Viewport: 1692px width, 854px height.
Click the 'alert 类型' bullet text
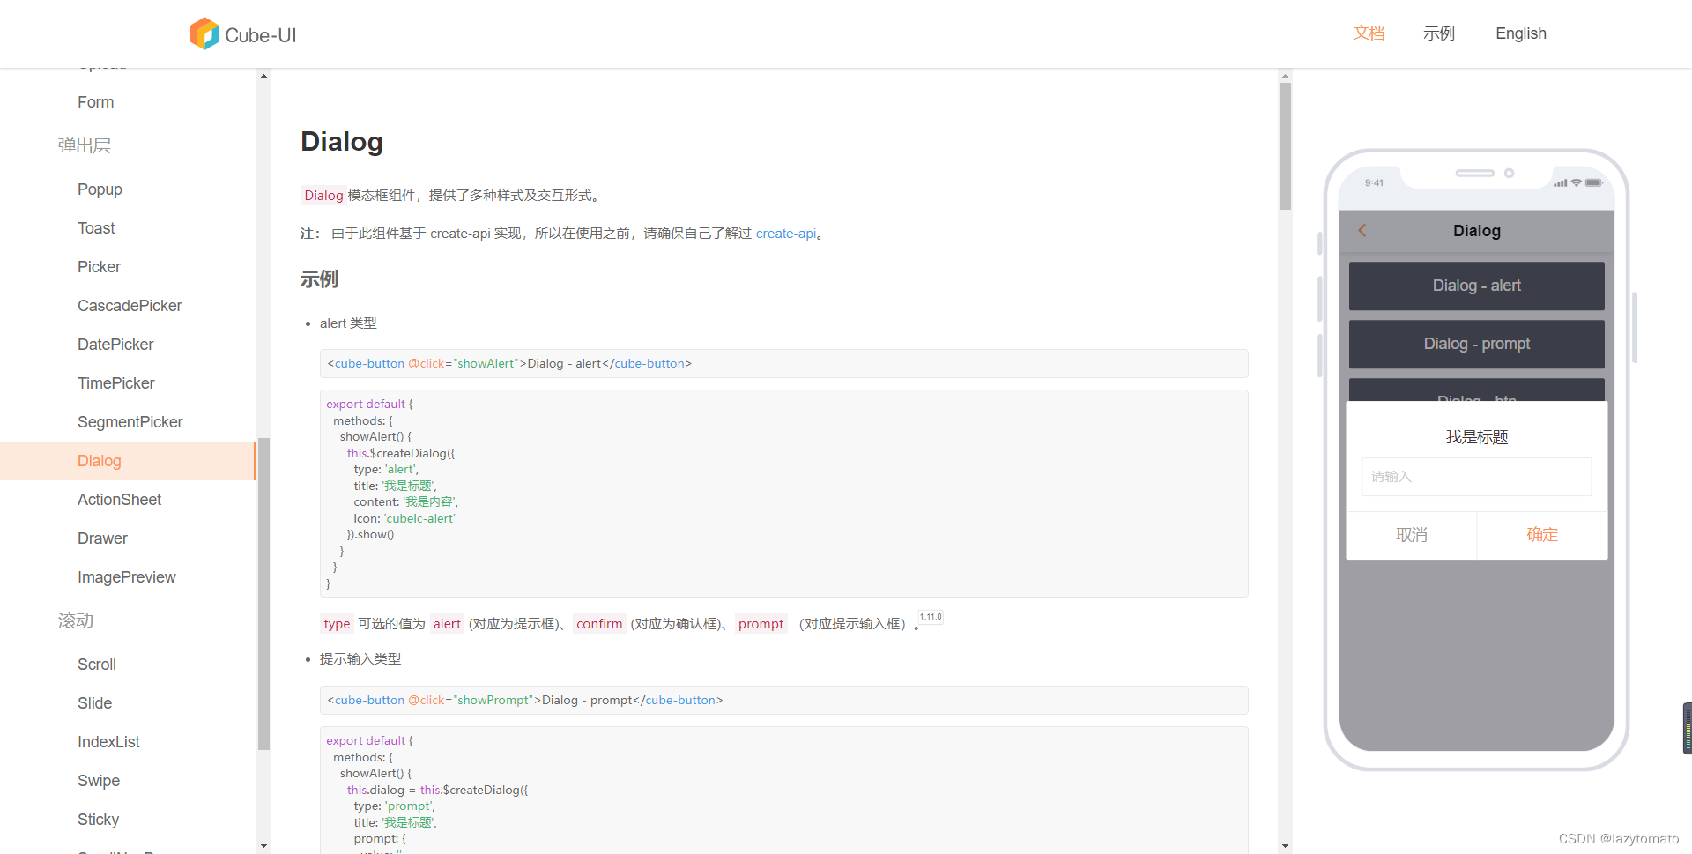[348, 323]
